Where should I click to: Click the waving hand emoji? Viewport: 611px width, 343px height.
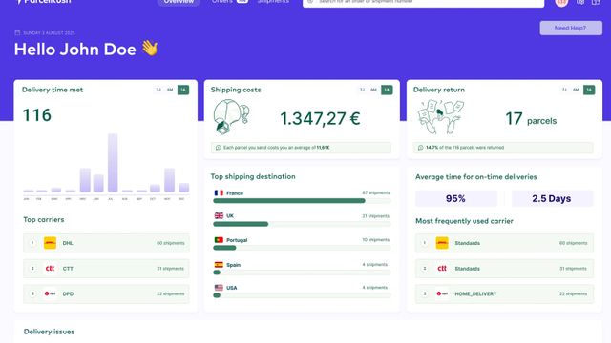[150, 49]
